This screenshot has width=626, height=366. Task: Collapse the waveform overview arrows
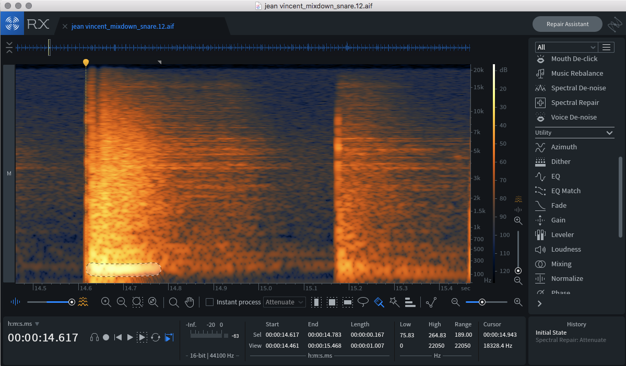pos(9,47)
